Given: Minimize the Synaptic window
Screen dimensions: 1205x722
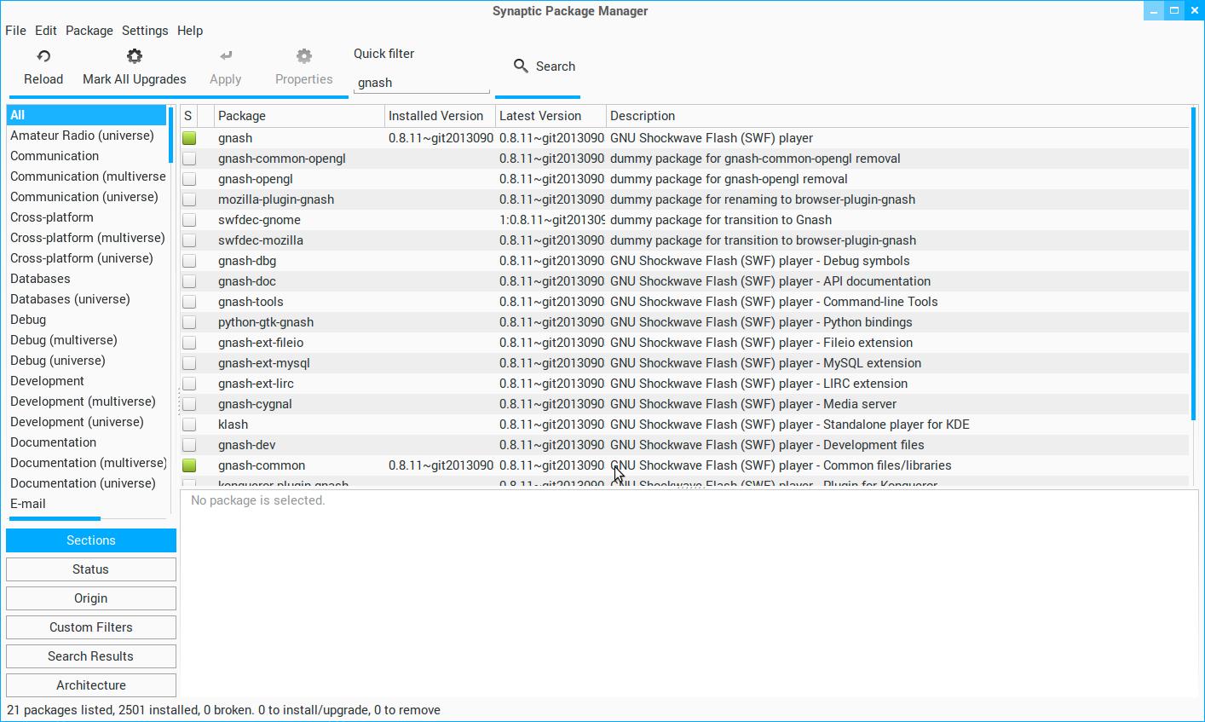Looking at the screenshot, I should tap(1154, 10).
